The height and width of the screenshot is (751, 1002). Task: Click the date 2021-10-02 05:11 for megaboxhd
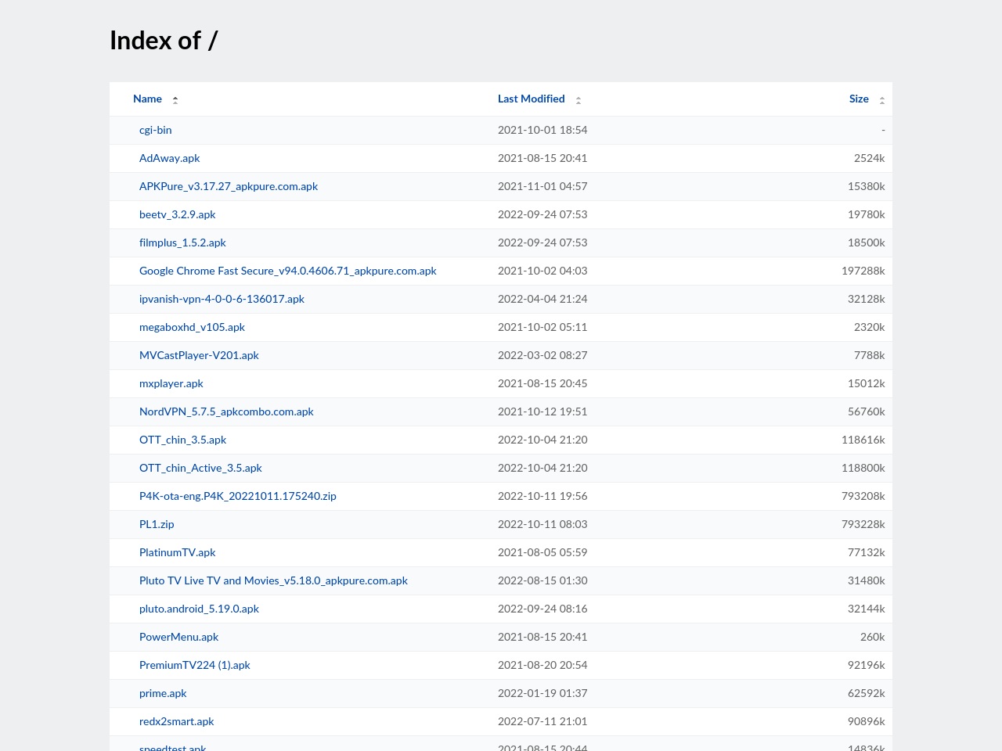point(542,327)
